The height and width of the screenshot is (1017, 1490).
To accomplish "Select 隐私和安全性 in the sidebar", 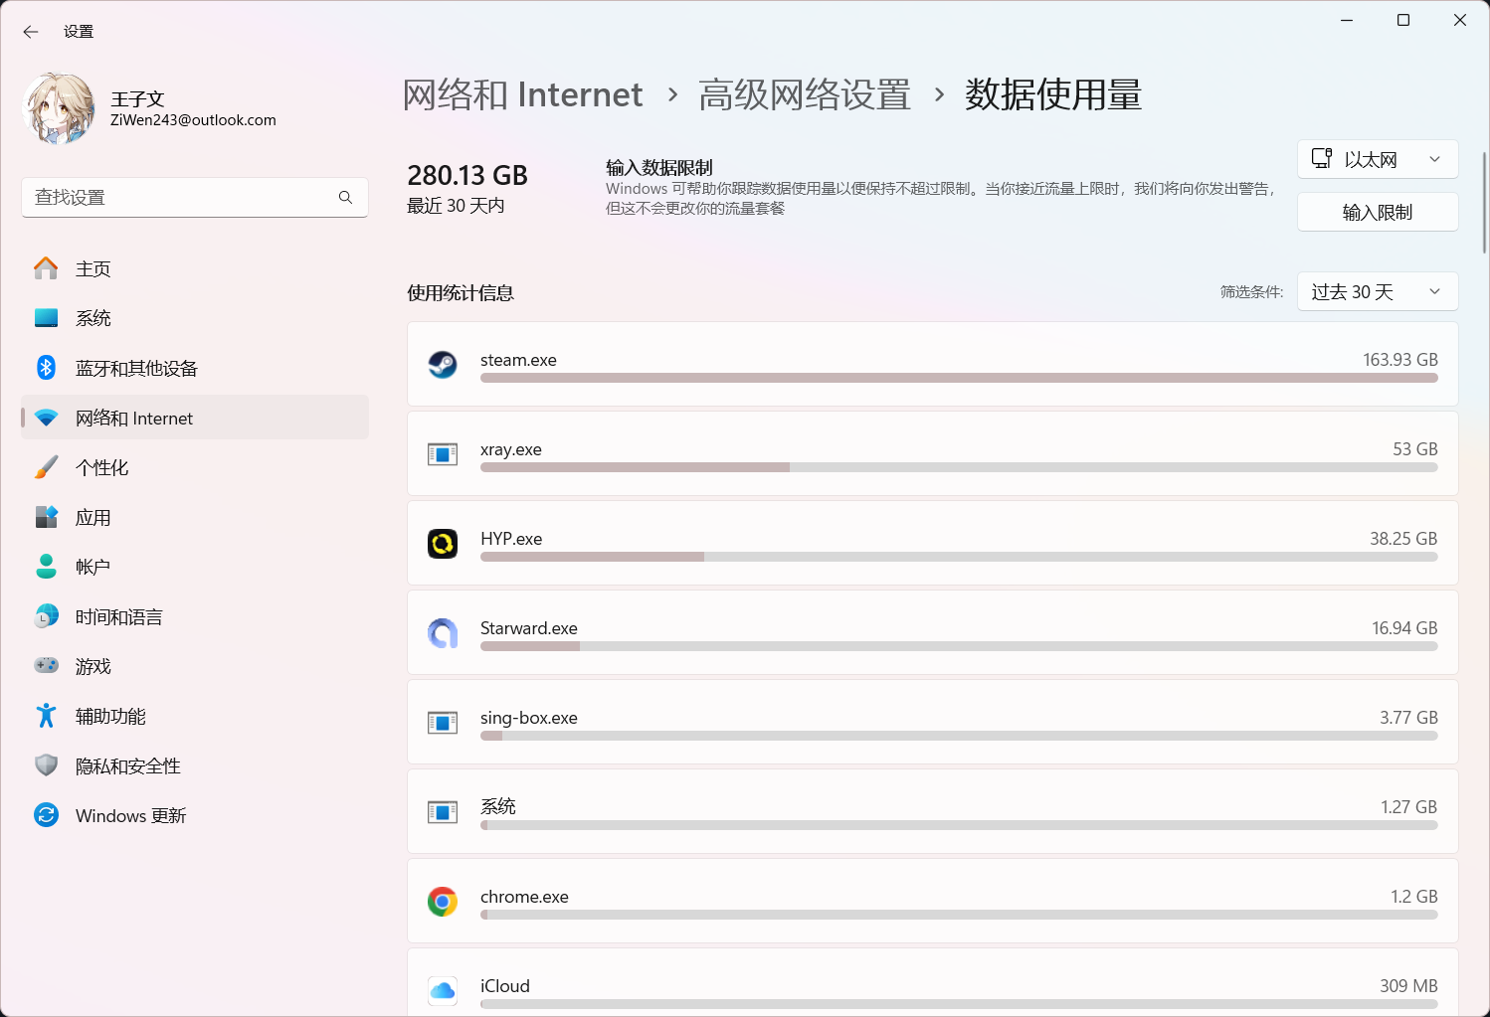I will click(127, 765).
